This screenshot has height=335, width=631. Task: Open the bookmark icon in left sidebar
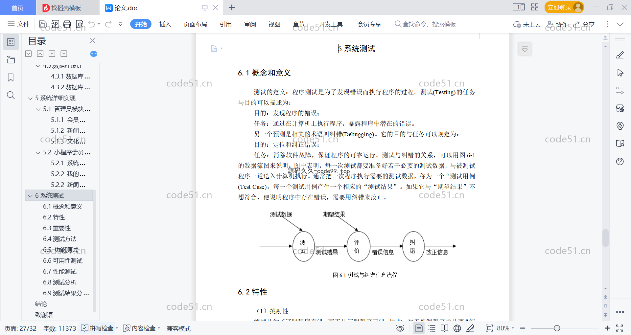click(x=11, y=78)
